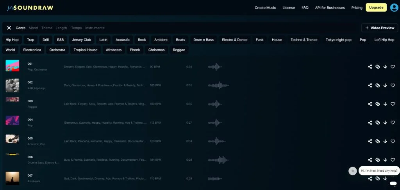The width and height of the screenshot is (400, 190).
Task: Seek in track 004 waveform
Action: click(x=215, y=123)
